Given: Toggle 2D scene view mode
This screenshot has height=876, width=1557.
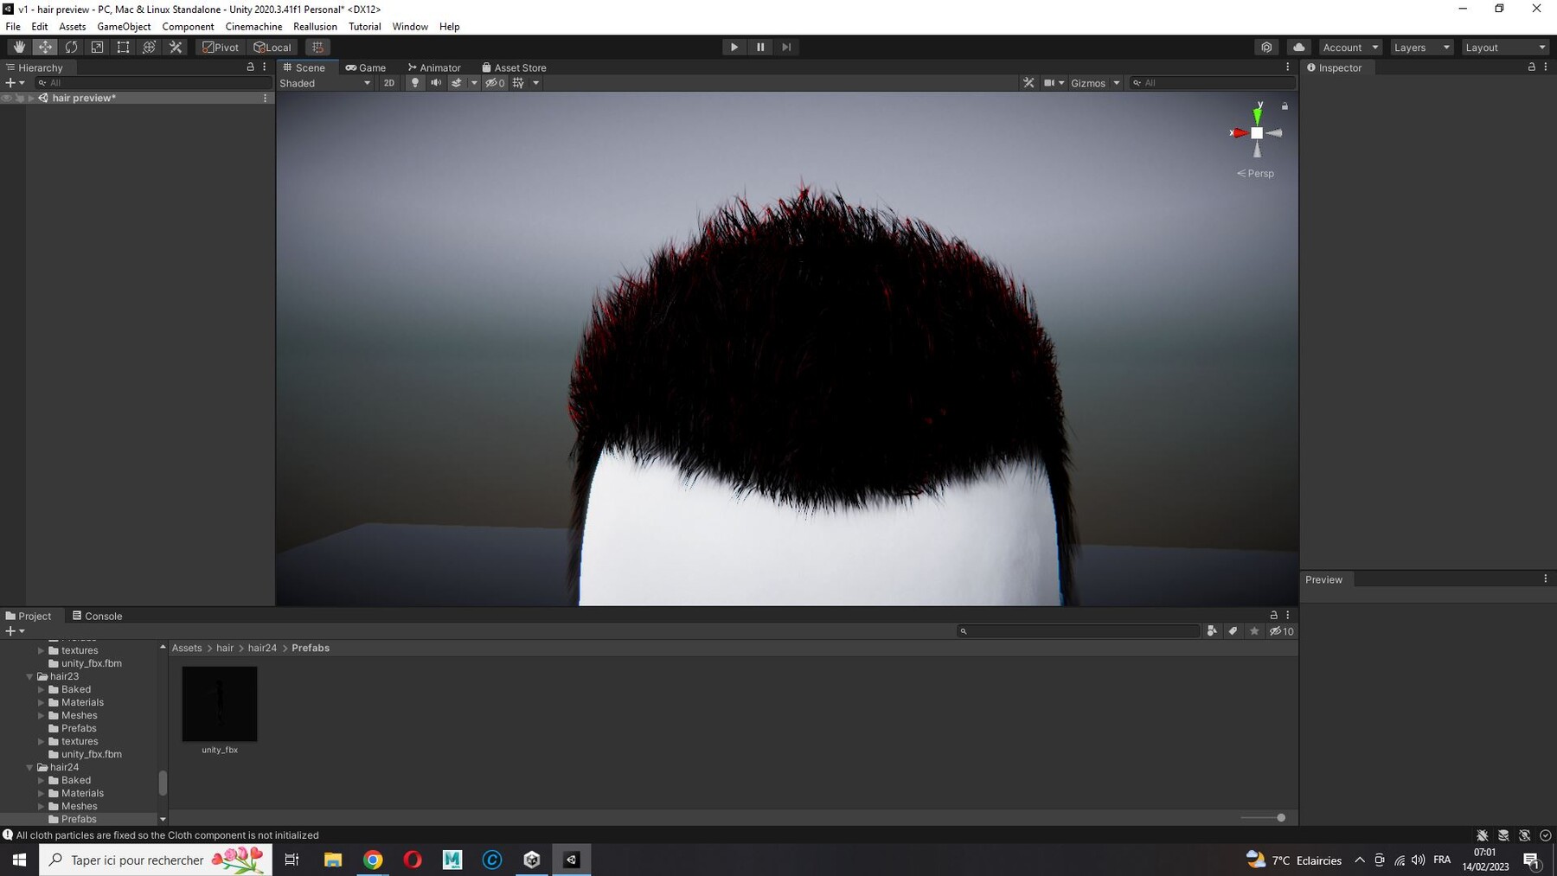Looking at the screenshot, I should click(389, 83).
